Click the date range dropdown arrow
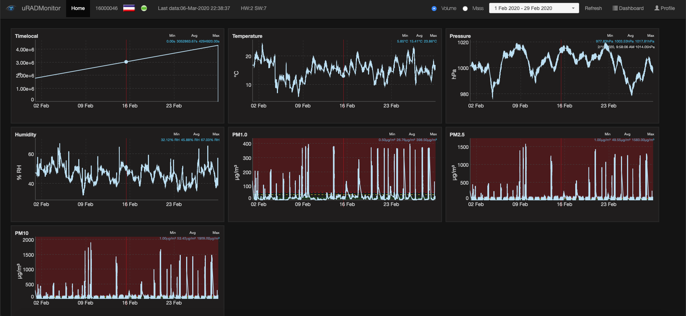 click(573, 9)
